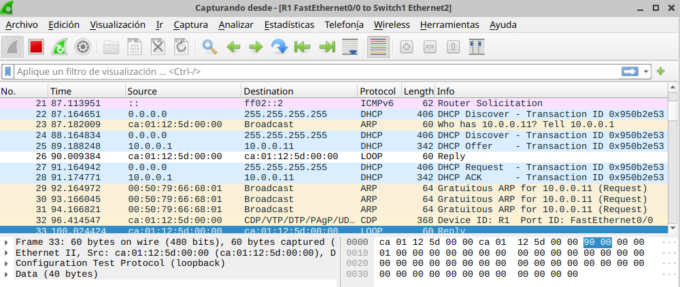This screenshot has width=680, height=287.
Task: Open capture options gear icon
Action: pyautogui.click(x=82, y=47)
